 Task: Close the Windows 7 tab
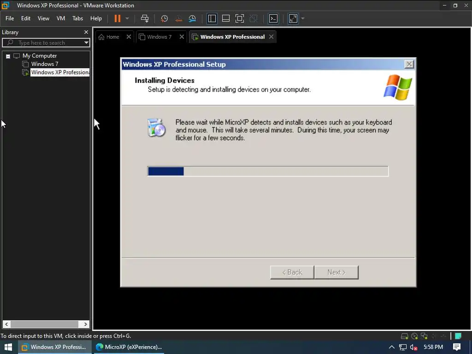pyautogui.click(x=182, y=37)
